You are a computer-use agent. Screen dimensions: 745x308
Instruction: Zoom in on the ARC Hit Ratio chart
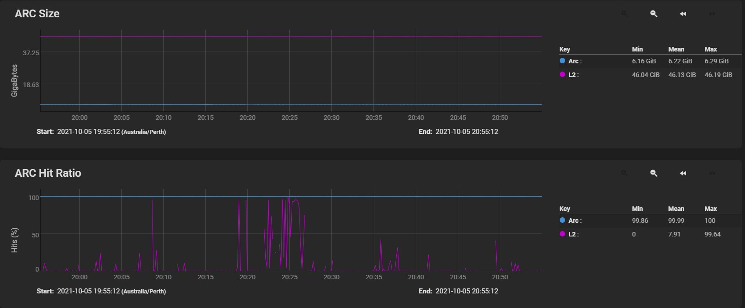(x=624, y=173)
